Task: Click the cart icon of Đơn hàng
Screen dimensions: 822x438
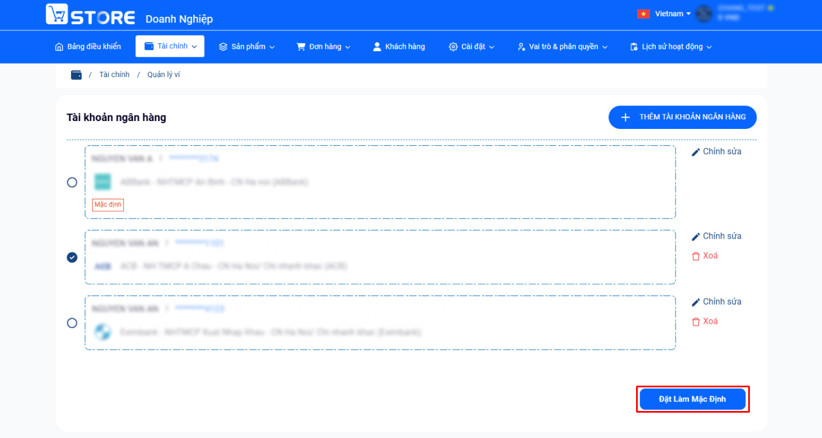Action: pos(301,47)
